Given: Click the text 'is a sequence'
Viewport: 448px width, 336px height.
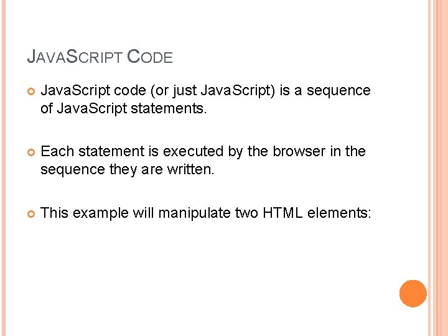Looking at the screenshot, I should pyautogui.click(x=324, y=91).
